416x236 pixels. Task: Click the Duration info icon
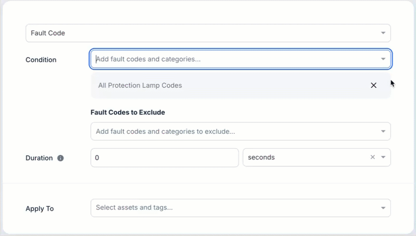61,158
